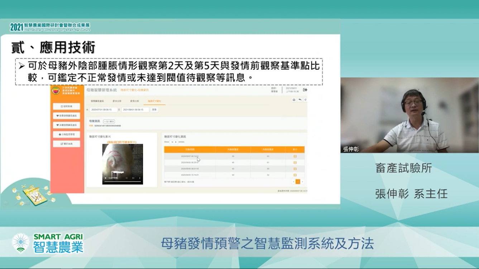Image resolution: width=479 pixels, height=269 pixels.
Task: Open the second sidebar item with heart icon
Action: pos(67,116)
